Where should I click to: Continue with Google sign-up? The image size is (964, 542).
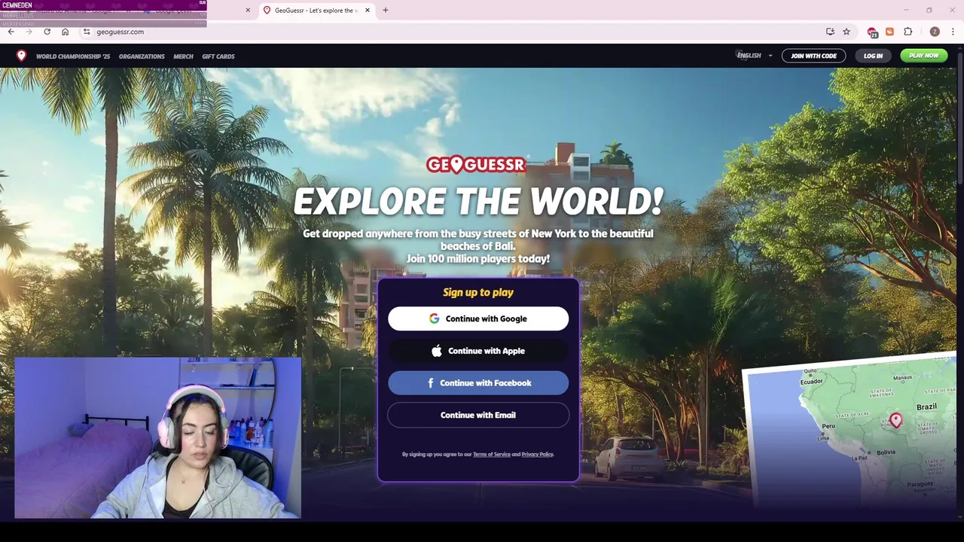(478, 318)
